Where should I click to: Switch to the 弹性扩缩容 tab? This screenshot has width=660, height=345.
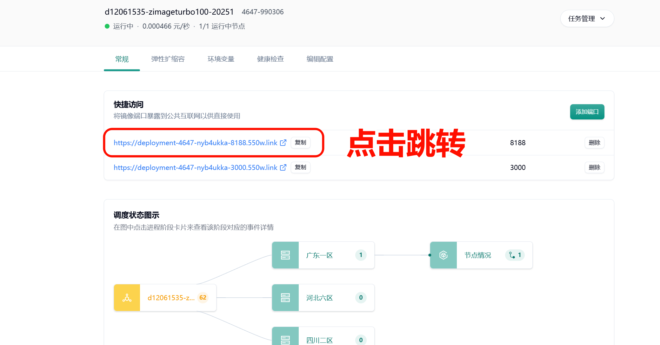click(168, 59)
